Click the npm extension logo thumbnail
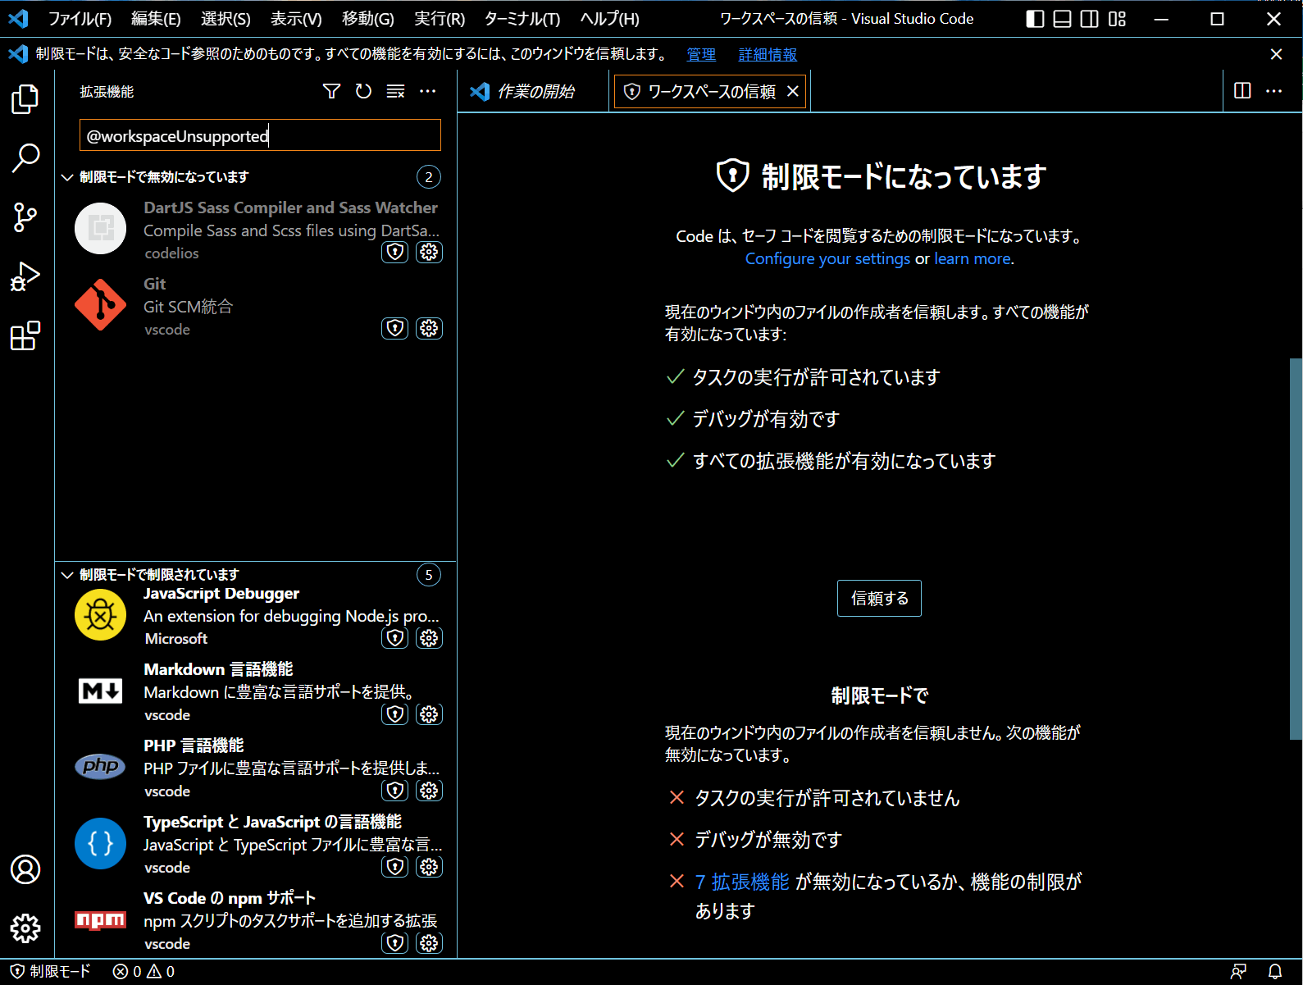Viewport: 1303px width, 985px height. (100, 920)
